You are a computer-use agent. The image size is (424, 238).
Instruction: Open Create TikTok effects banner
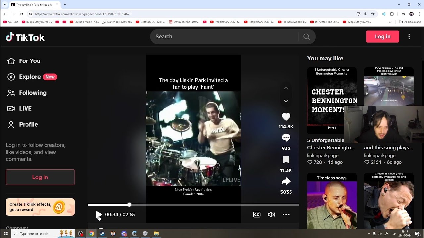[x=40, y=207]
